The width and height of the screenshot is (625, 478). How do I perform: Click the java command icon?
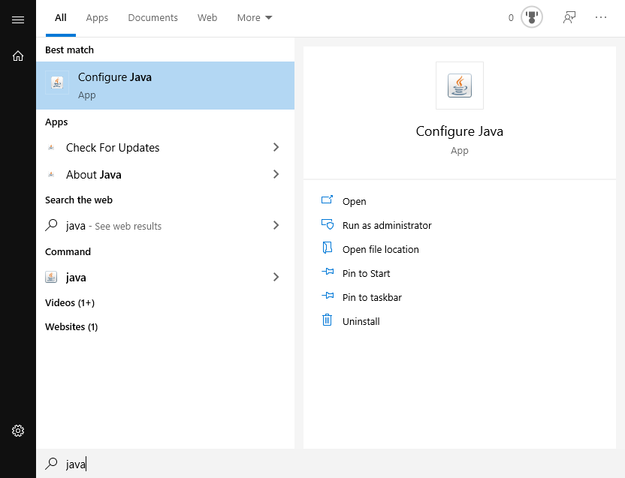(51, 277)
